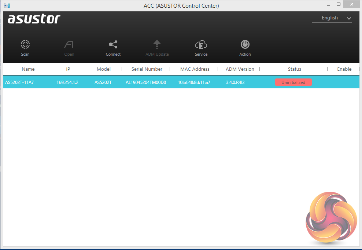362x250 pixels.
Task: Close the ACC window
Action: click(x=351, y=4)
